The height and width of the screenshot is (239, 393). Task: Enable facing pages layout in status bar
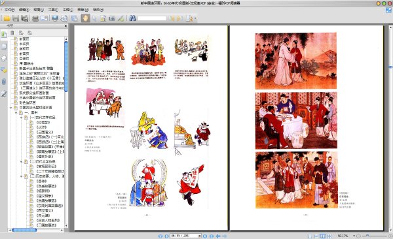click(322, 236)
